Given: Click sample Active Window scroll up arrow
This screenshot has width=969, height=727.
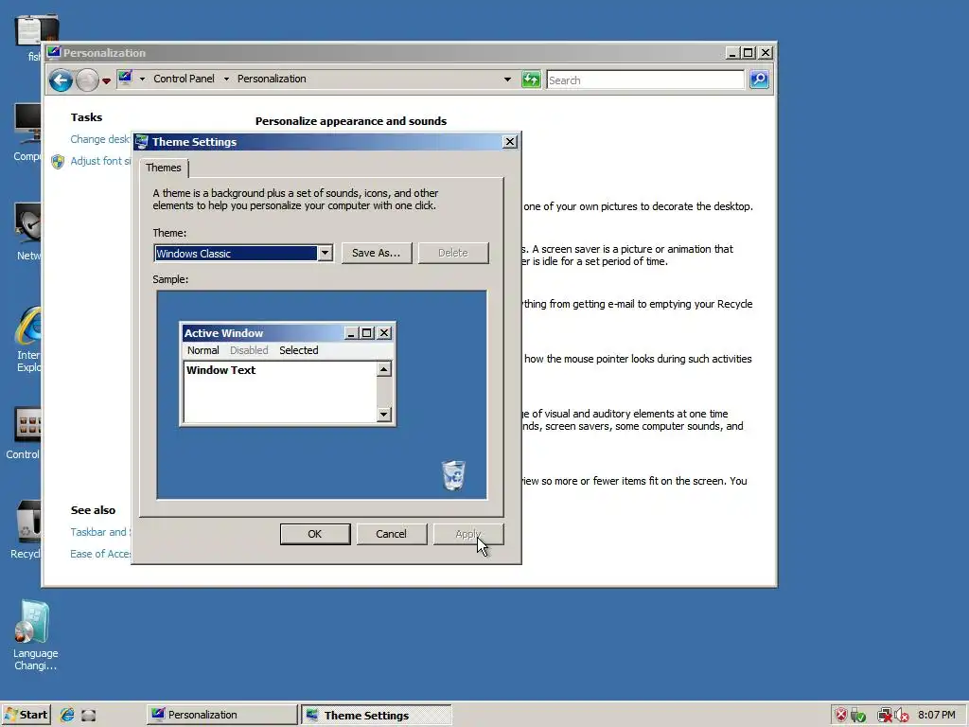Looking at the screenshot, I should click(384, 369).
